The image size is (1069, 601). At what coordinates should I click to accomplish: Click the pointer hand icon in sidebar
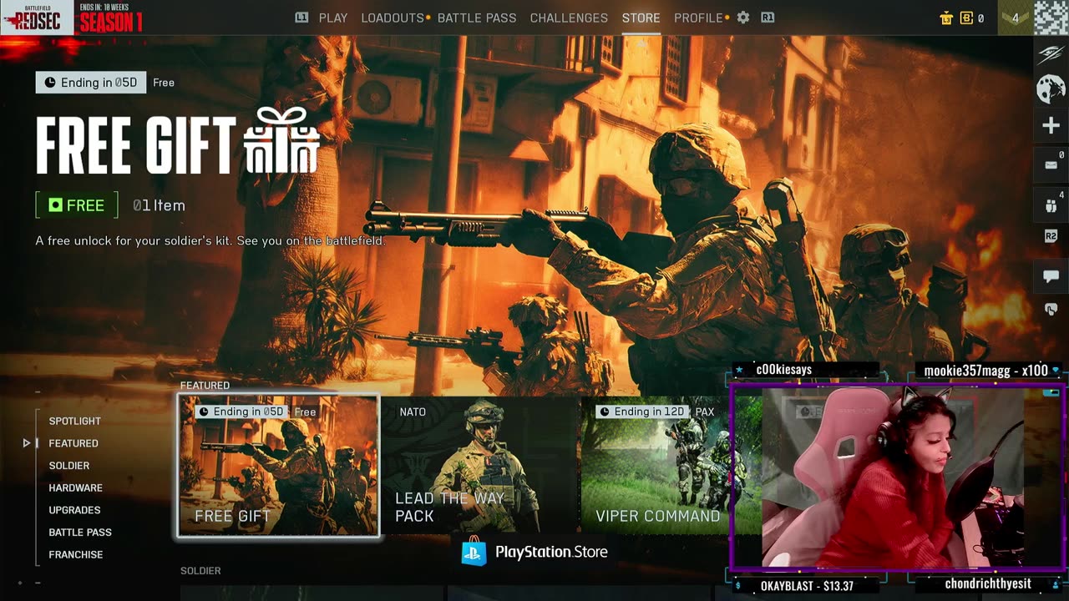click(1051, 310)
